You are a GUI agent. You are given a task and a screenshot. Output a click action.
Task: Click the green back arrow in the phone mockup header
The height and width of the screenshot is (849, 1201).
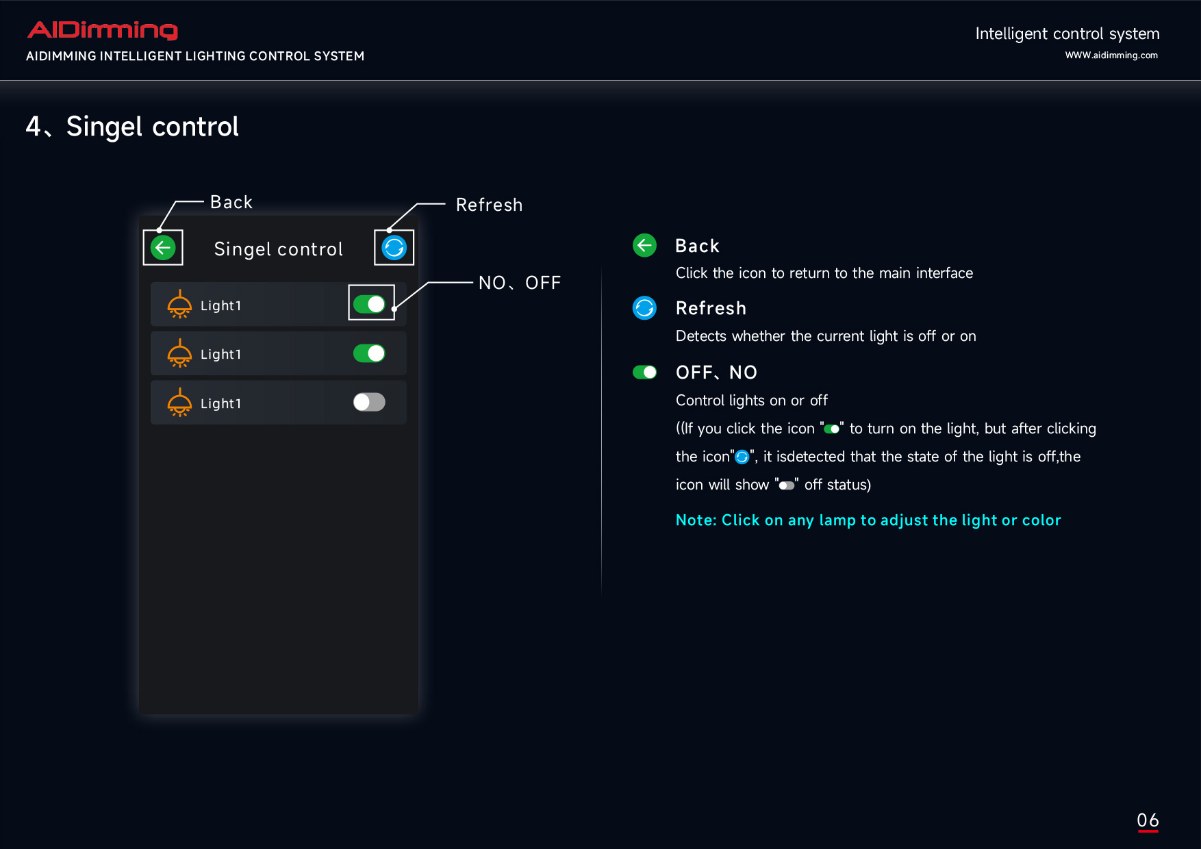coord(163,248)
